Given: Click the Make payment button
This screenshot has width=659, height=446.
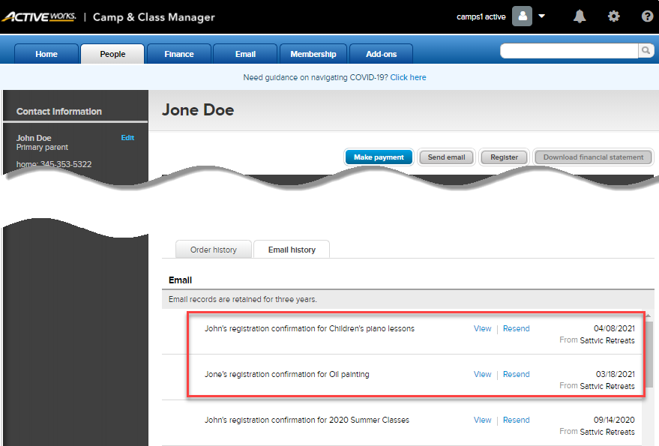Looking at the screenshot, I should click(x=379, y=157).
